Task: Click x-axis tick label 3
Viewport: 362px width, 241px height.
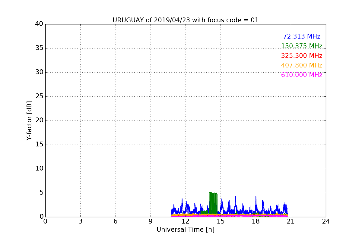Action: [x=80, y=221]
